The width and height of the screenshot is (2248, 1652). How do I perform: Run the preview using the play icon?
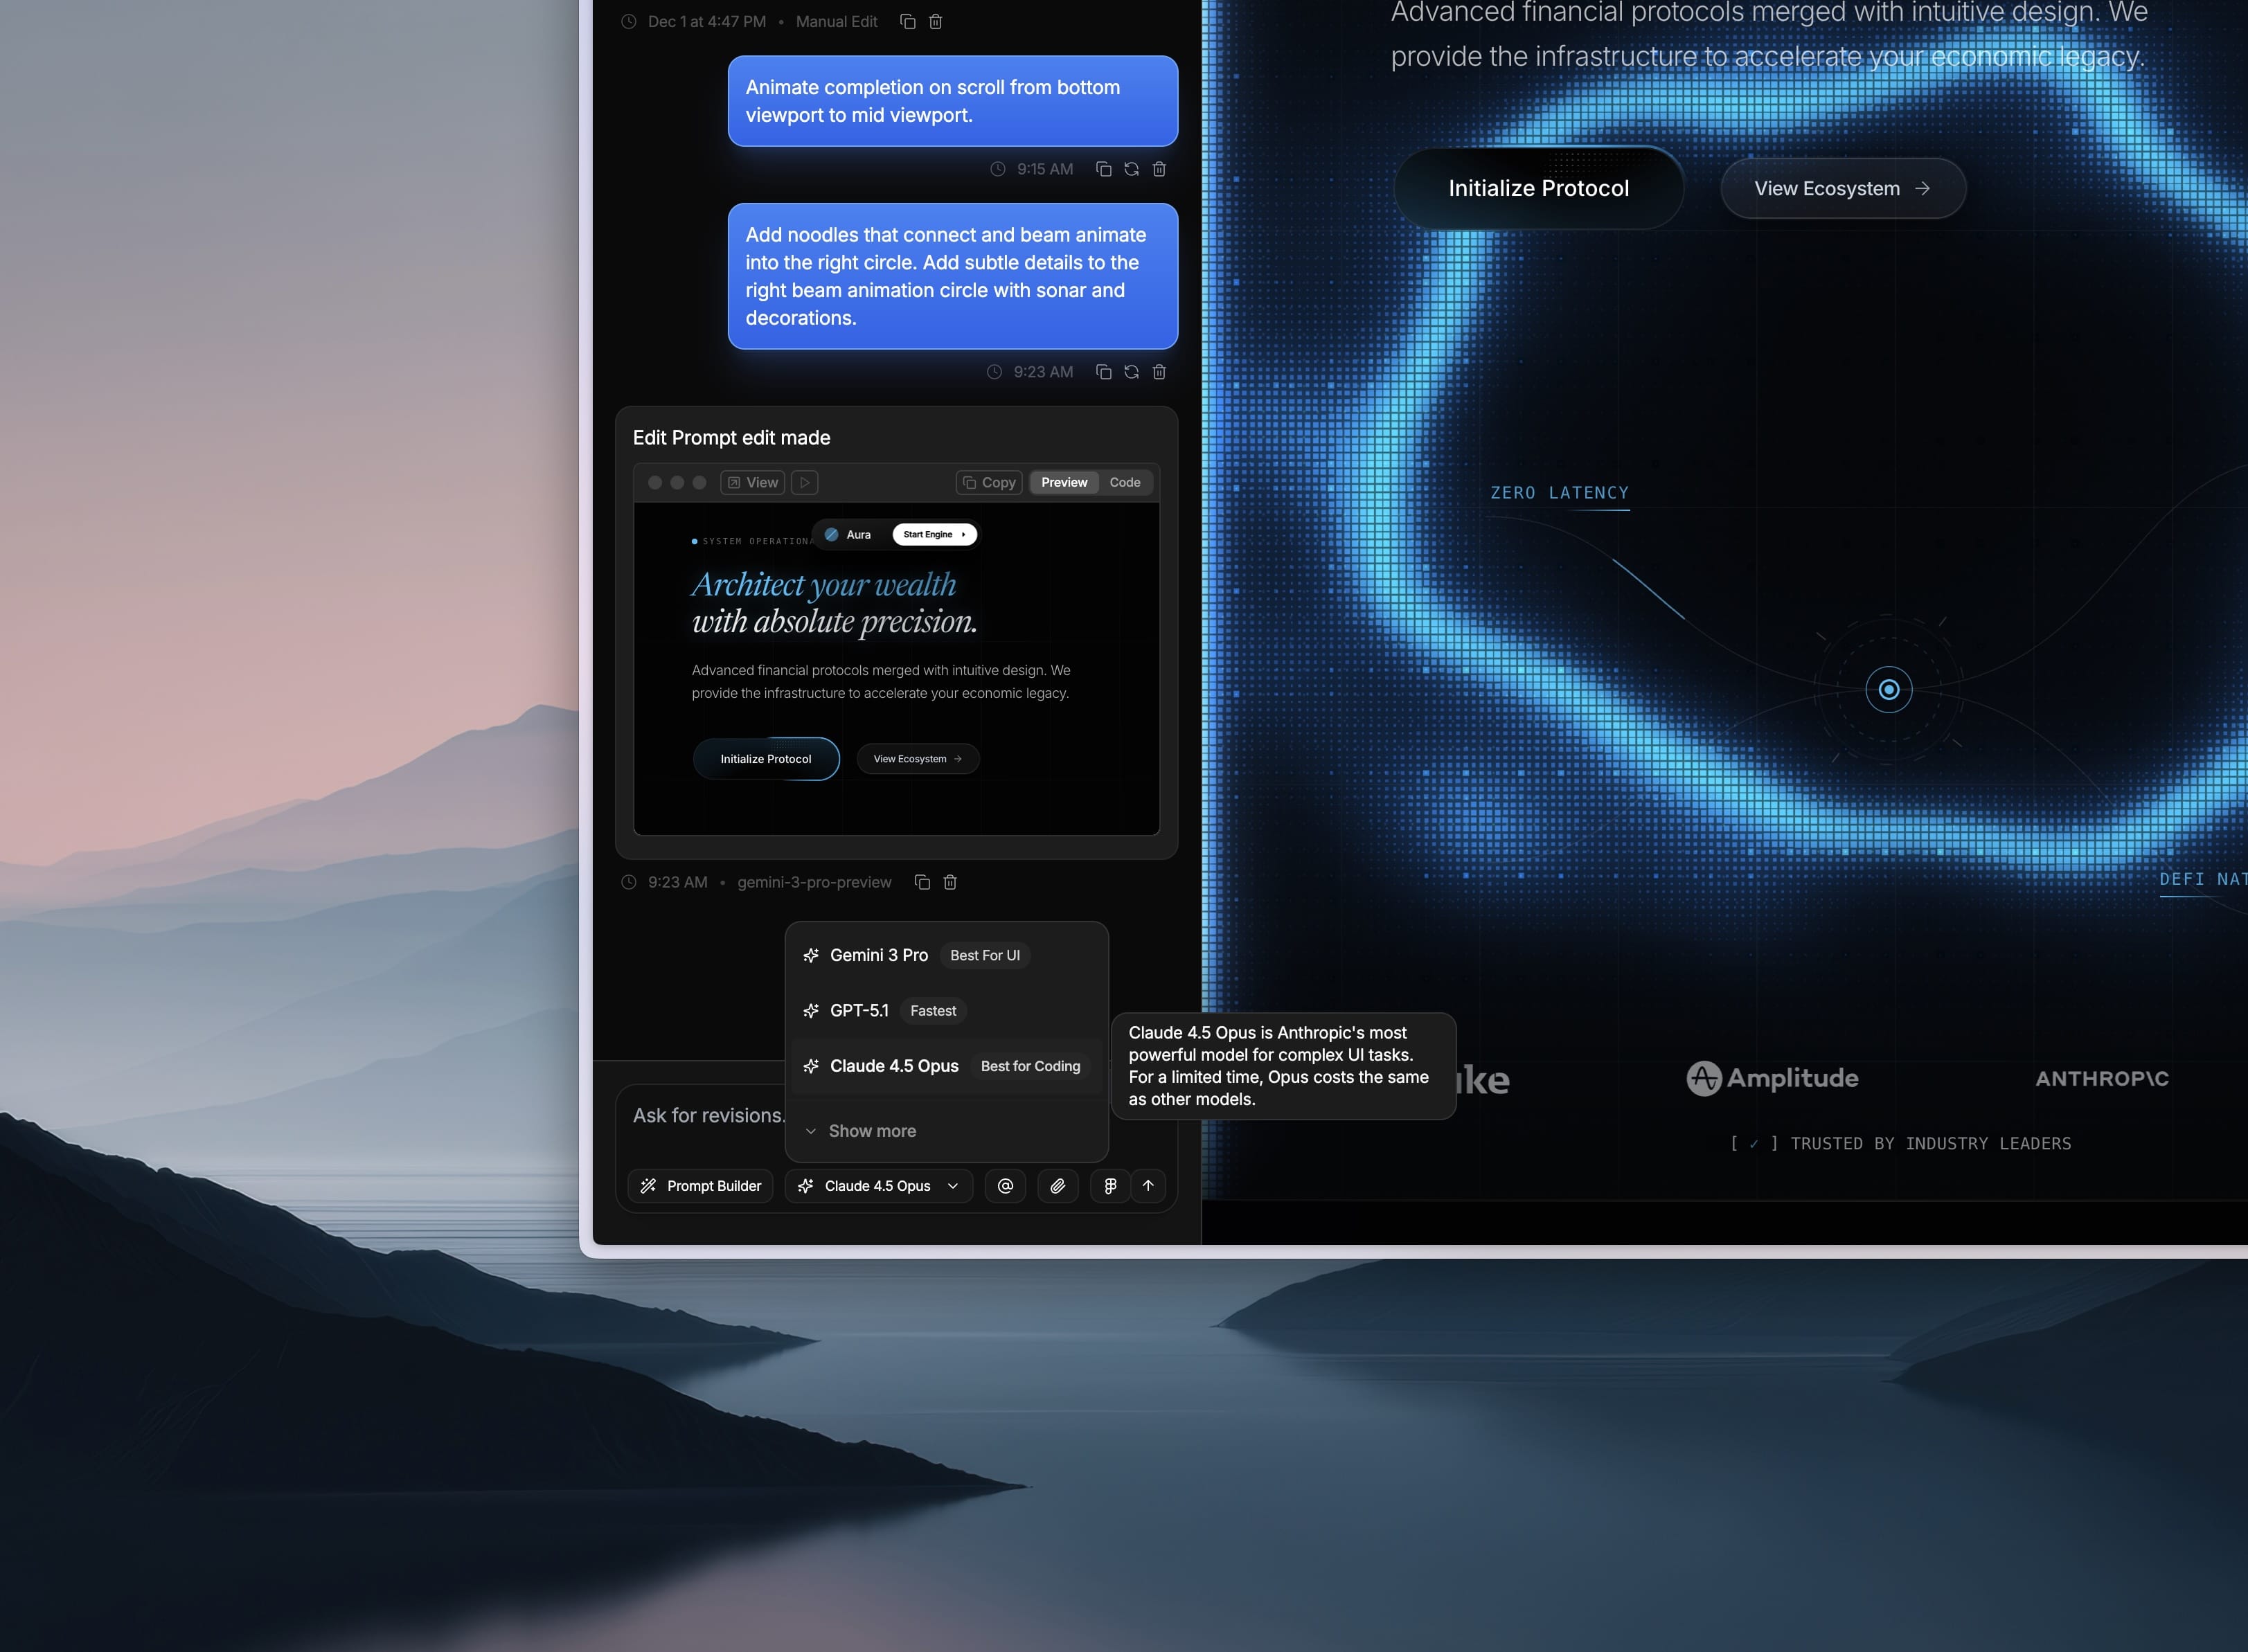(x=804, y=482)
